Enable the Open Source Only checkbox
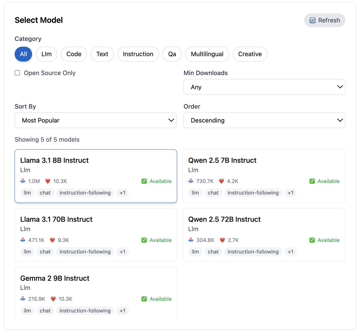The image size is (363, 336). 18,73
